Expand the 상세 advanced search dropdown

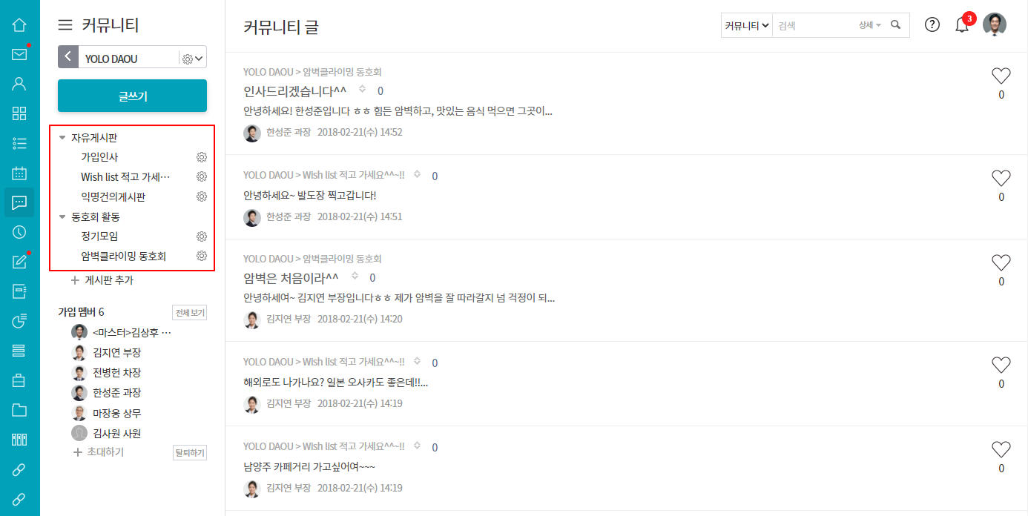point(869,25)
